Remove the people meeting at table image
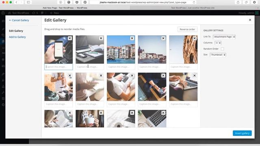260x146 pixels. 70,75
